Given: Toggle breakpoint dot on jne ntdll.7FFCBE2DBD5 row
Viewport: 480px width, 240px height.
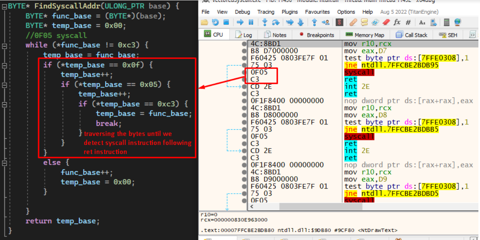Looking at the screenshot, I should click(244, 194).
